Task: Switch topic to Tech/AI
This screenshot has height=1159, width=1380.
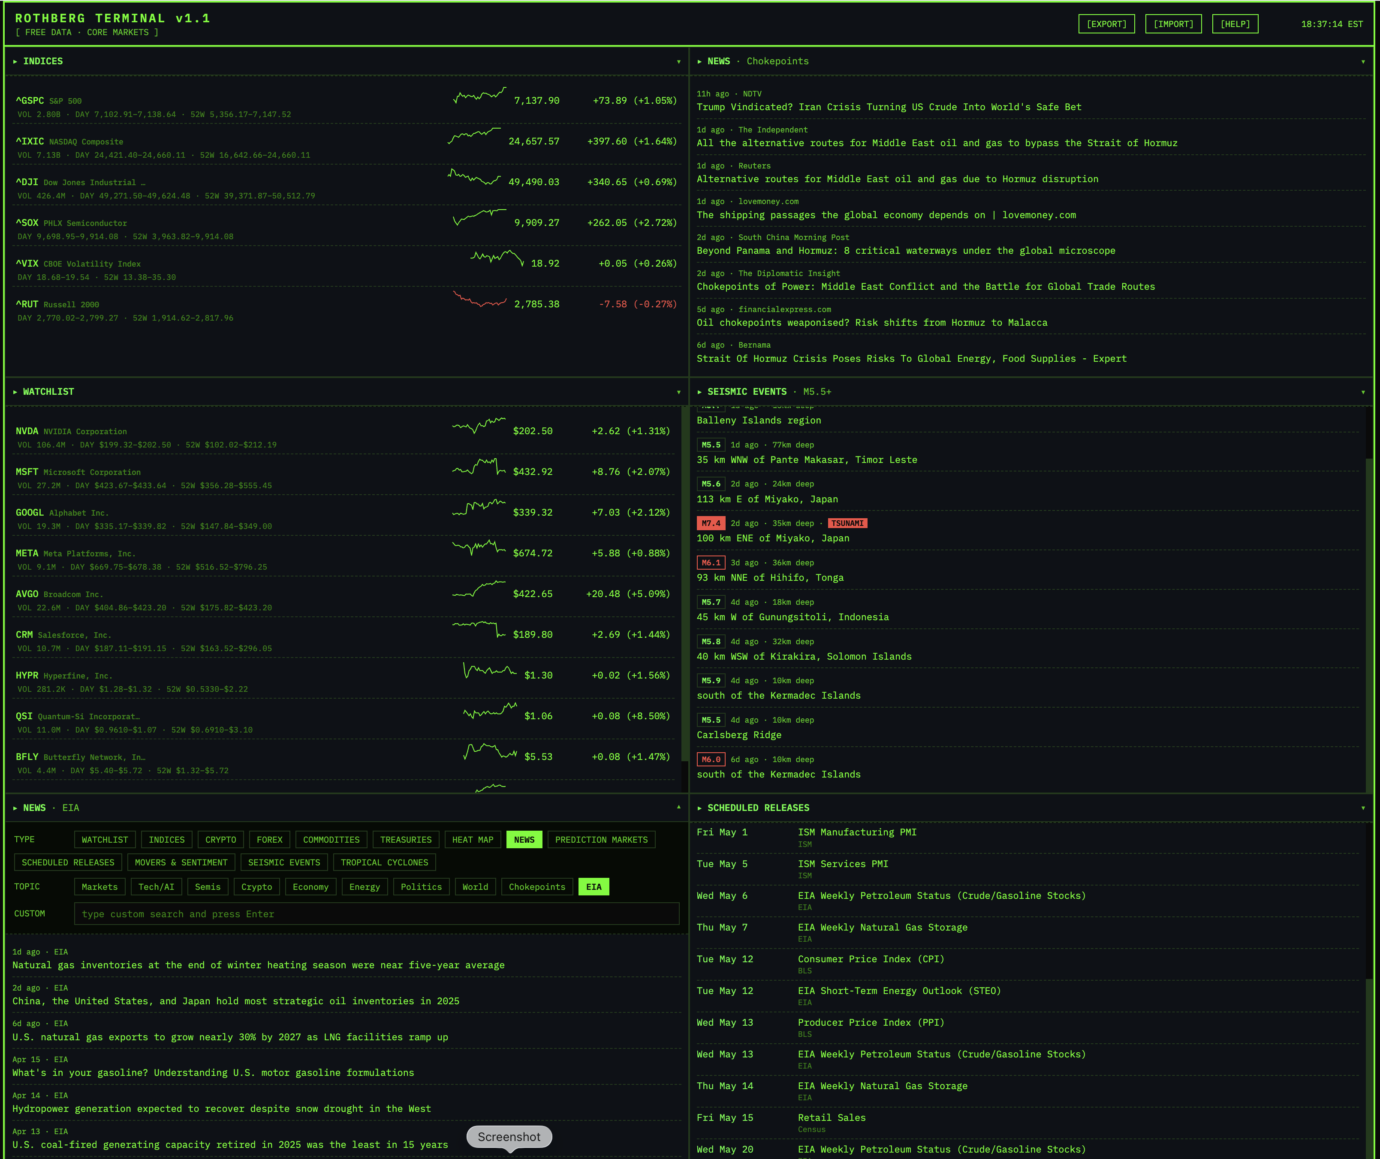Action: pyautogui.click(x=157, y=887)
